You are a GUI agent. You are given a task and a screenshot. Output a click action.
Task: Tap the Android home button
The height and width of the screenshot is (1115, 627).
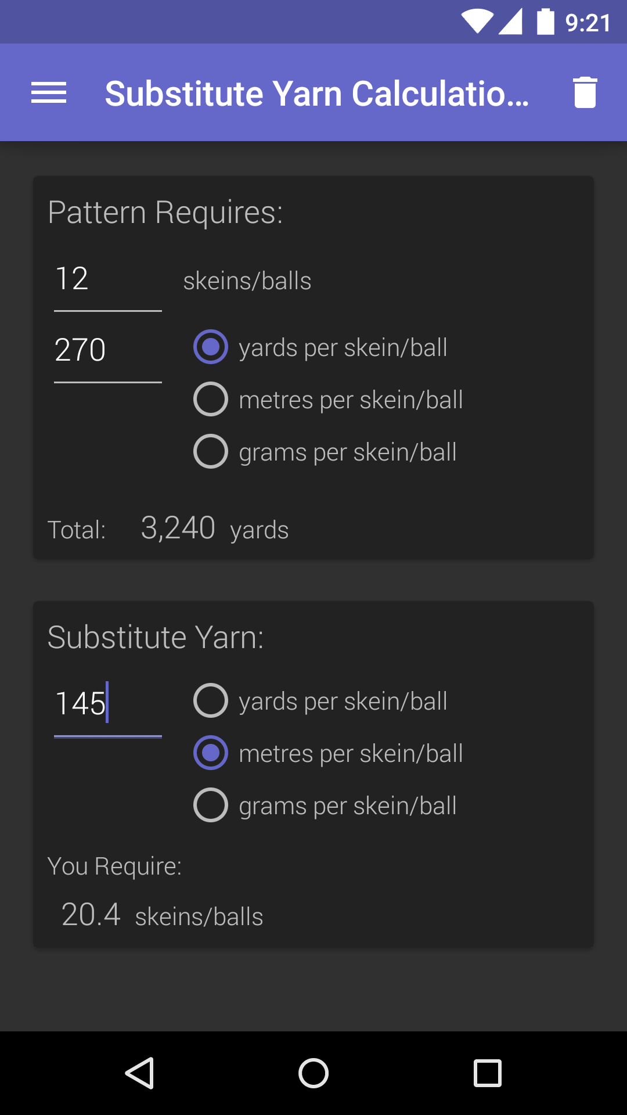(313, 1073)
